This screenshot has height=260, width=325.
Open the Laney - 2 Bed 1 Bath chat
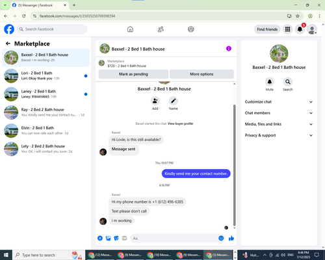point(45,94)
